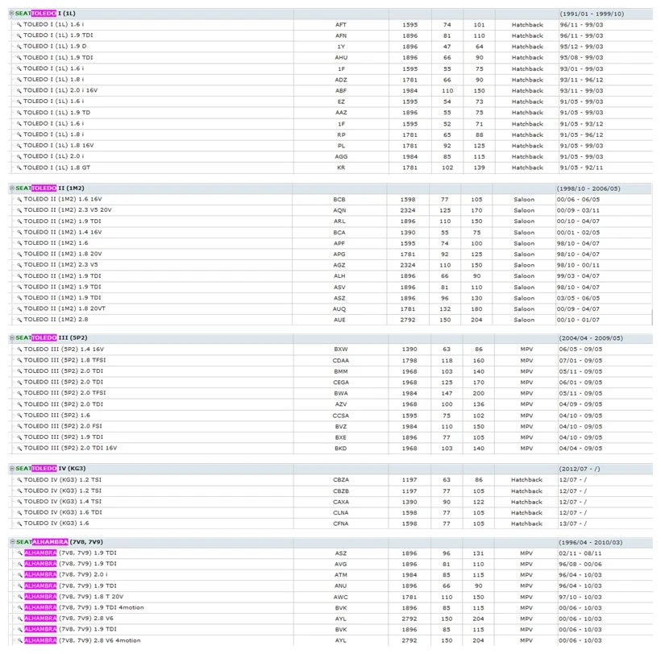This screenshot has width=661, height=654.
Task: Click magnifier icon beside TOLEDO IV 1.2 TSI CBZA
Action: coord(19,480)
